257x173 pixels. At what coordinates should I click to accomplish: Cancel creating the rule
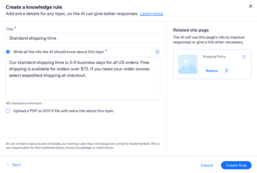(207, 165)
